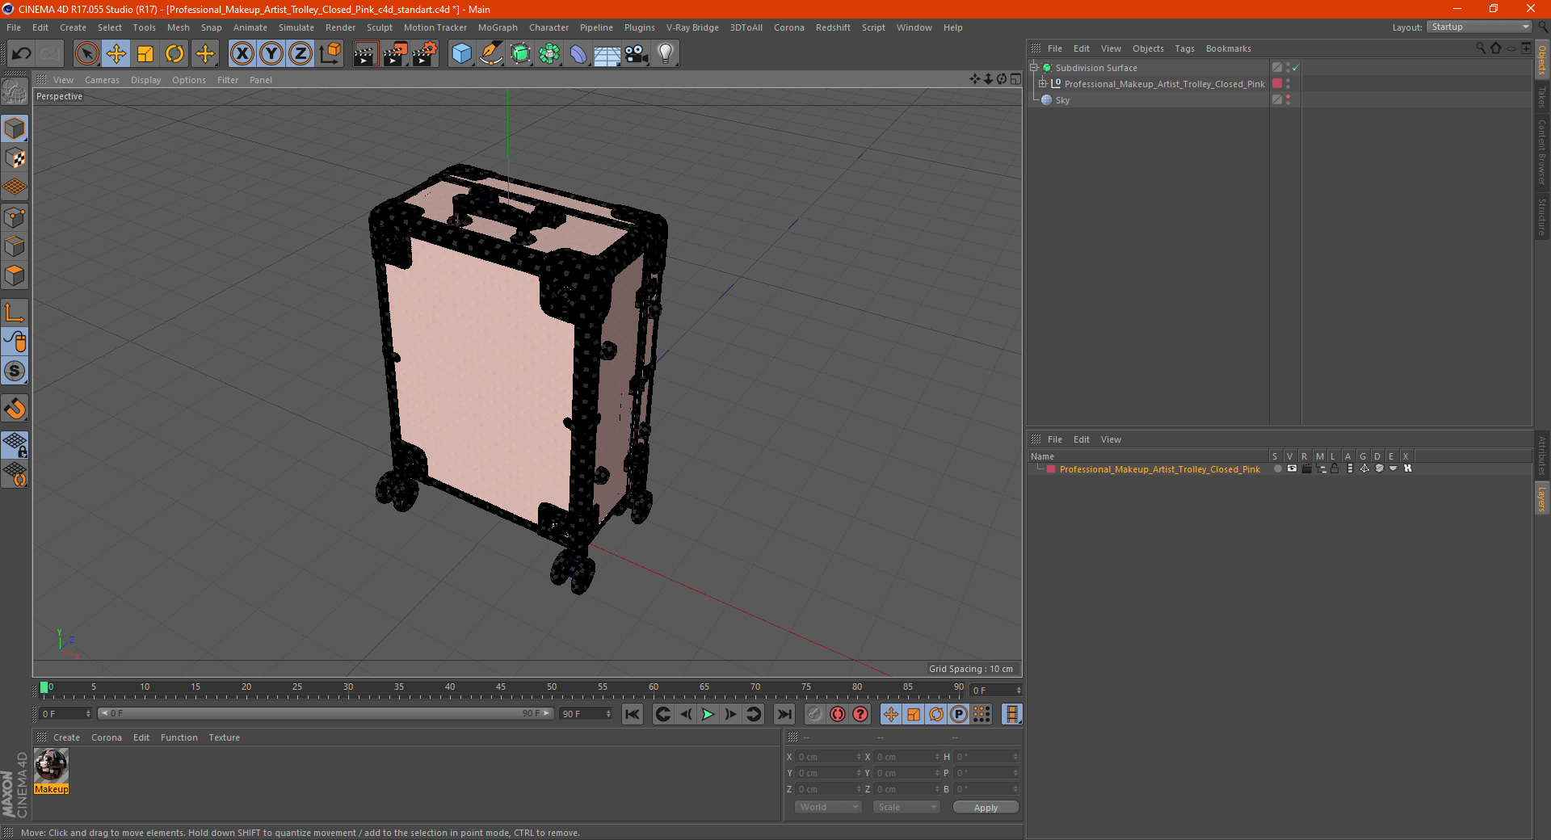Toggle view visibility of trolley layer
The height and width of the screenshot is (840, 1551).
[x=1292, y=468]
